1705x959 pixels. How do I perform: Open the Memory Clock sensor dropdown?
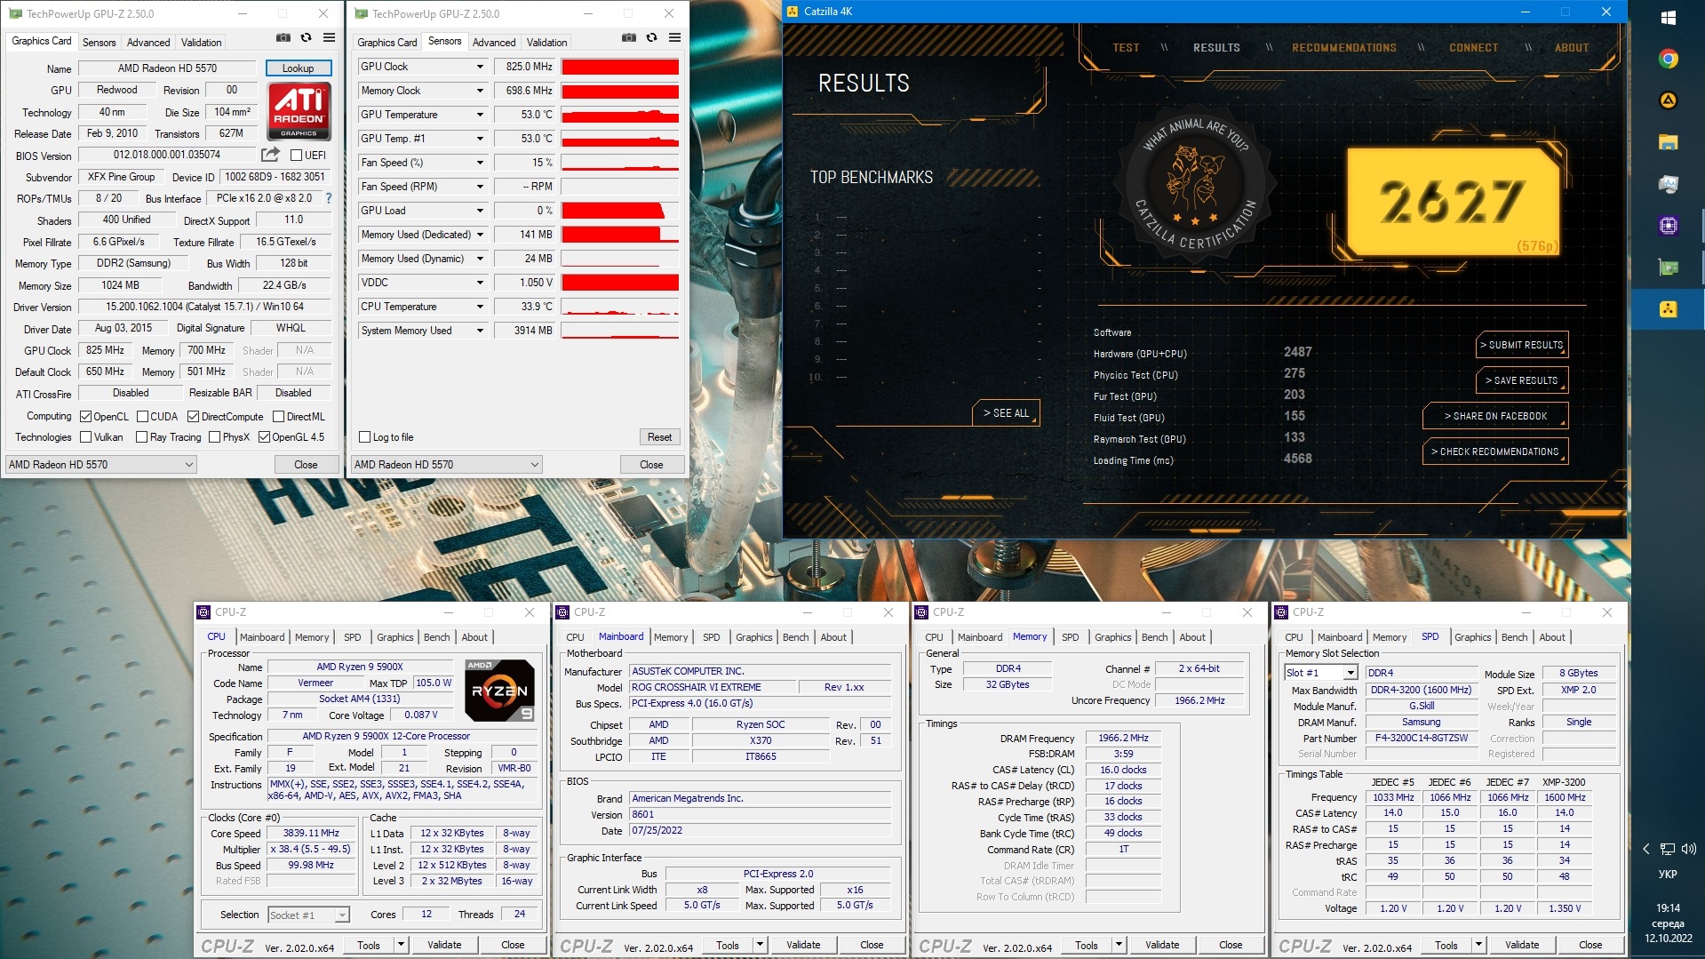pos(480,91)
